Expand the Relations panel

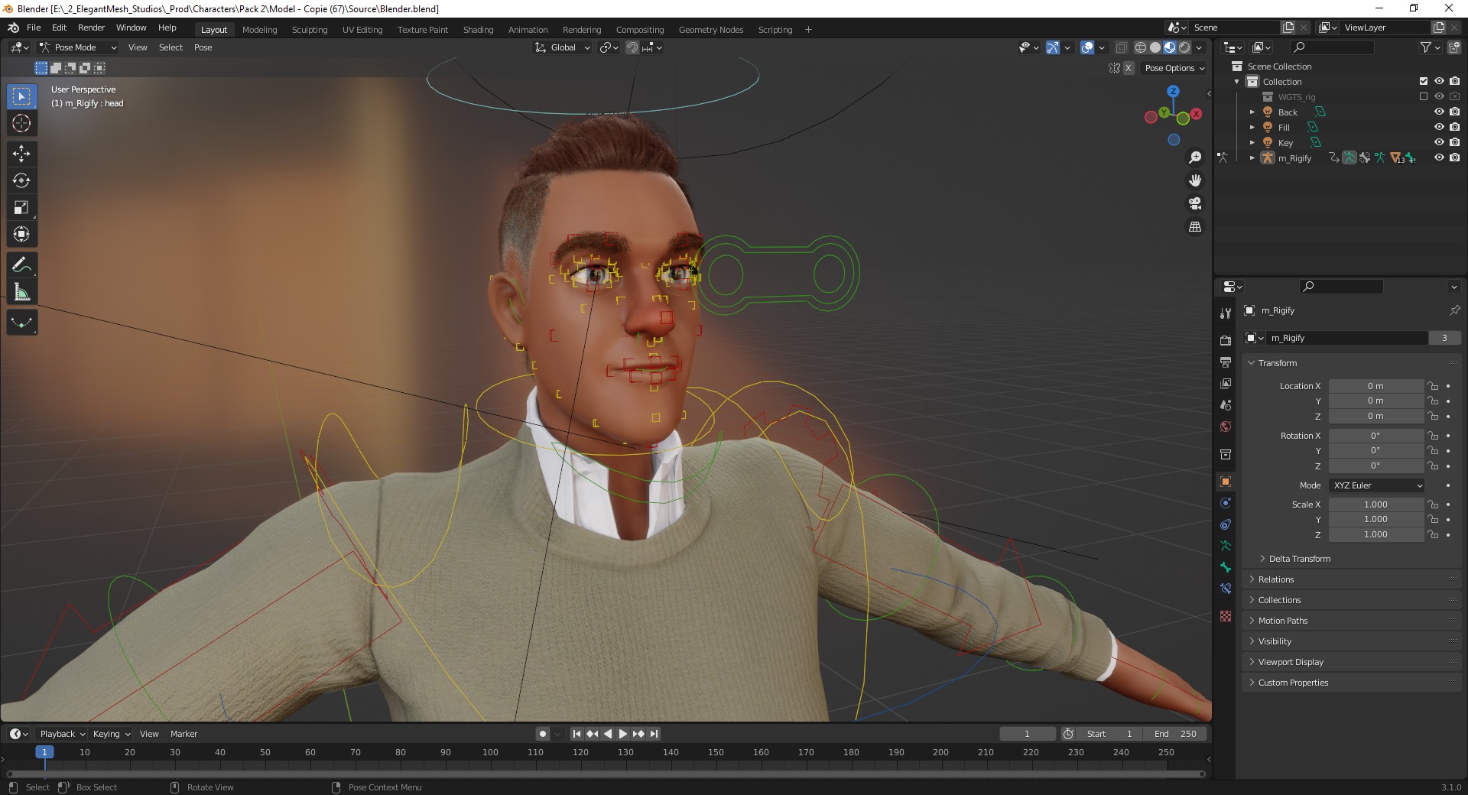coord(1352,579)
